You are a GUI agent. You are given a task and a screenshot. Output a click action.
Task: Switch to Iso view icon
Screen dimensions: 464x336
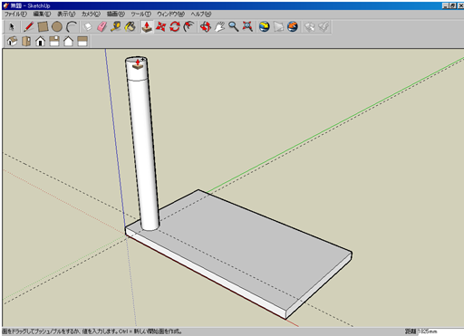coord(12,41)
